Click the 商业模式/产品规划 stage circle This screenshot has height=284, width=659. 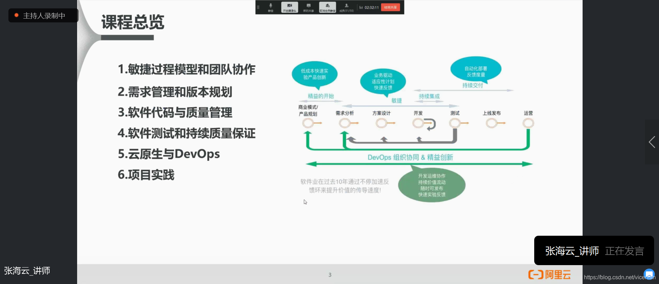point(308,123)
